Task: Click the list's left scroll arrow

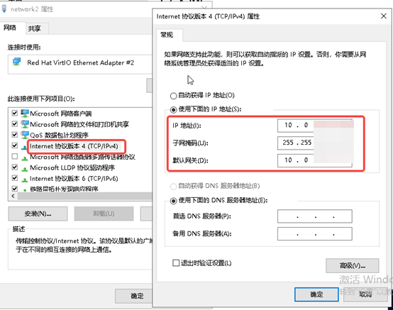Action: 13,196
